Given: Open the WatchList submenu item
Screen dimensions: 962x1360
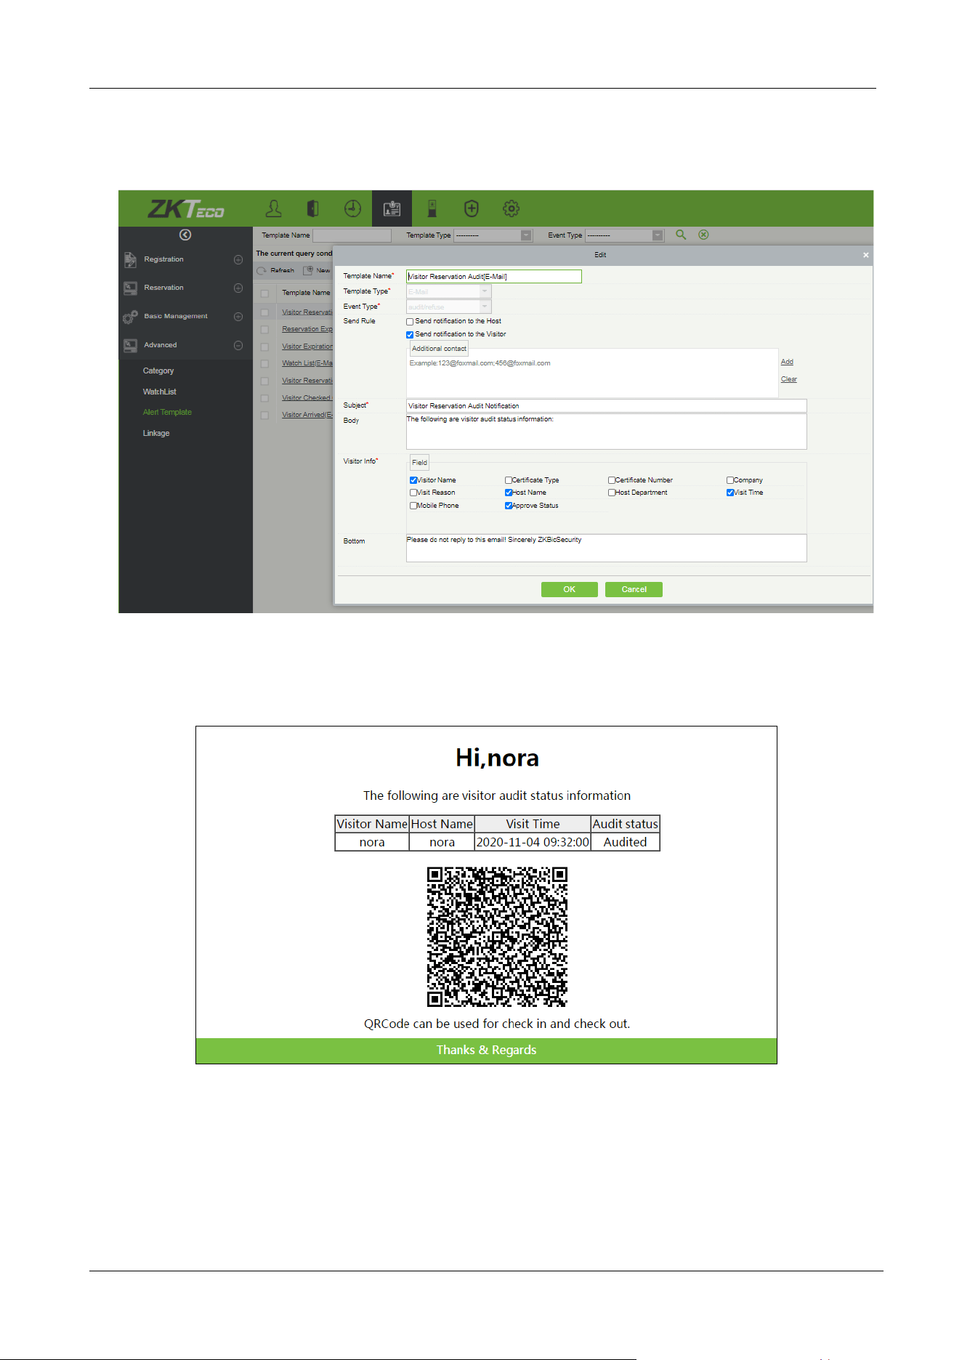Looking at the screenshot, I should point(160,392).
